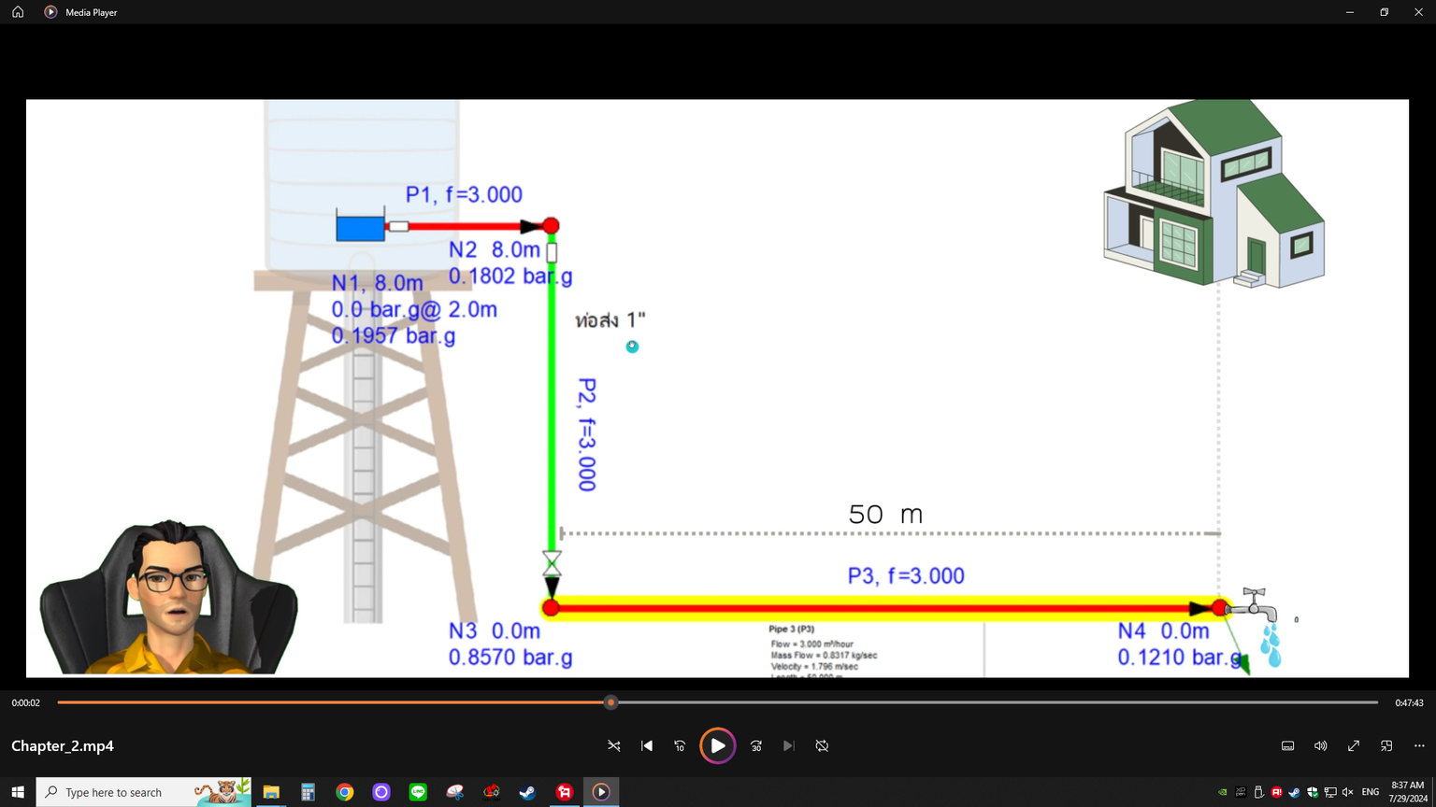The height and width of the screenshot is (807, 1436).
Task: Open Steam from the taskbar
Action: 527,792
